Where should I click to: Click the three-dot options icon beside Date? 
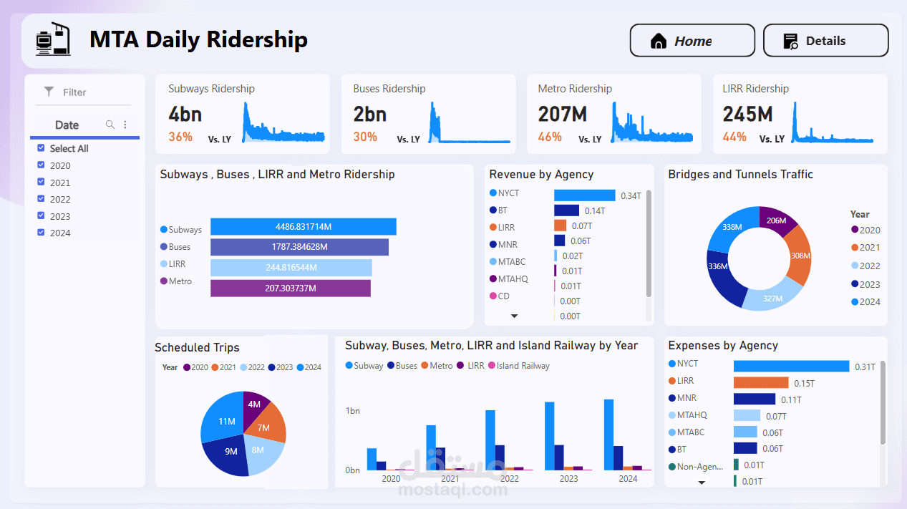[x=125, y=124]
